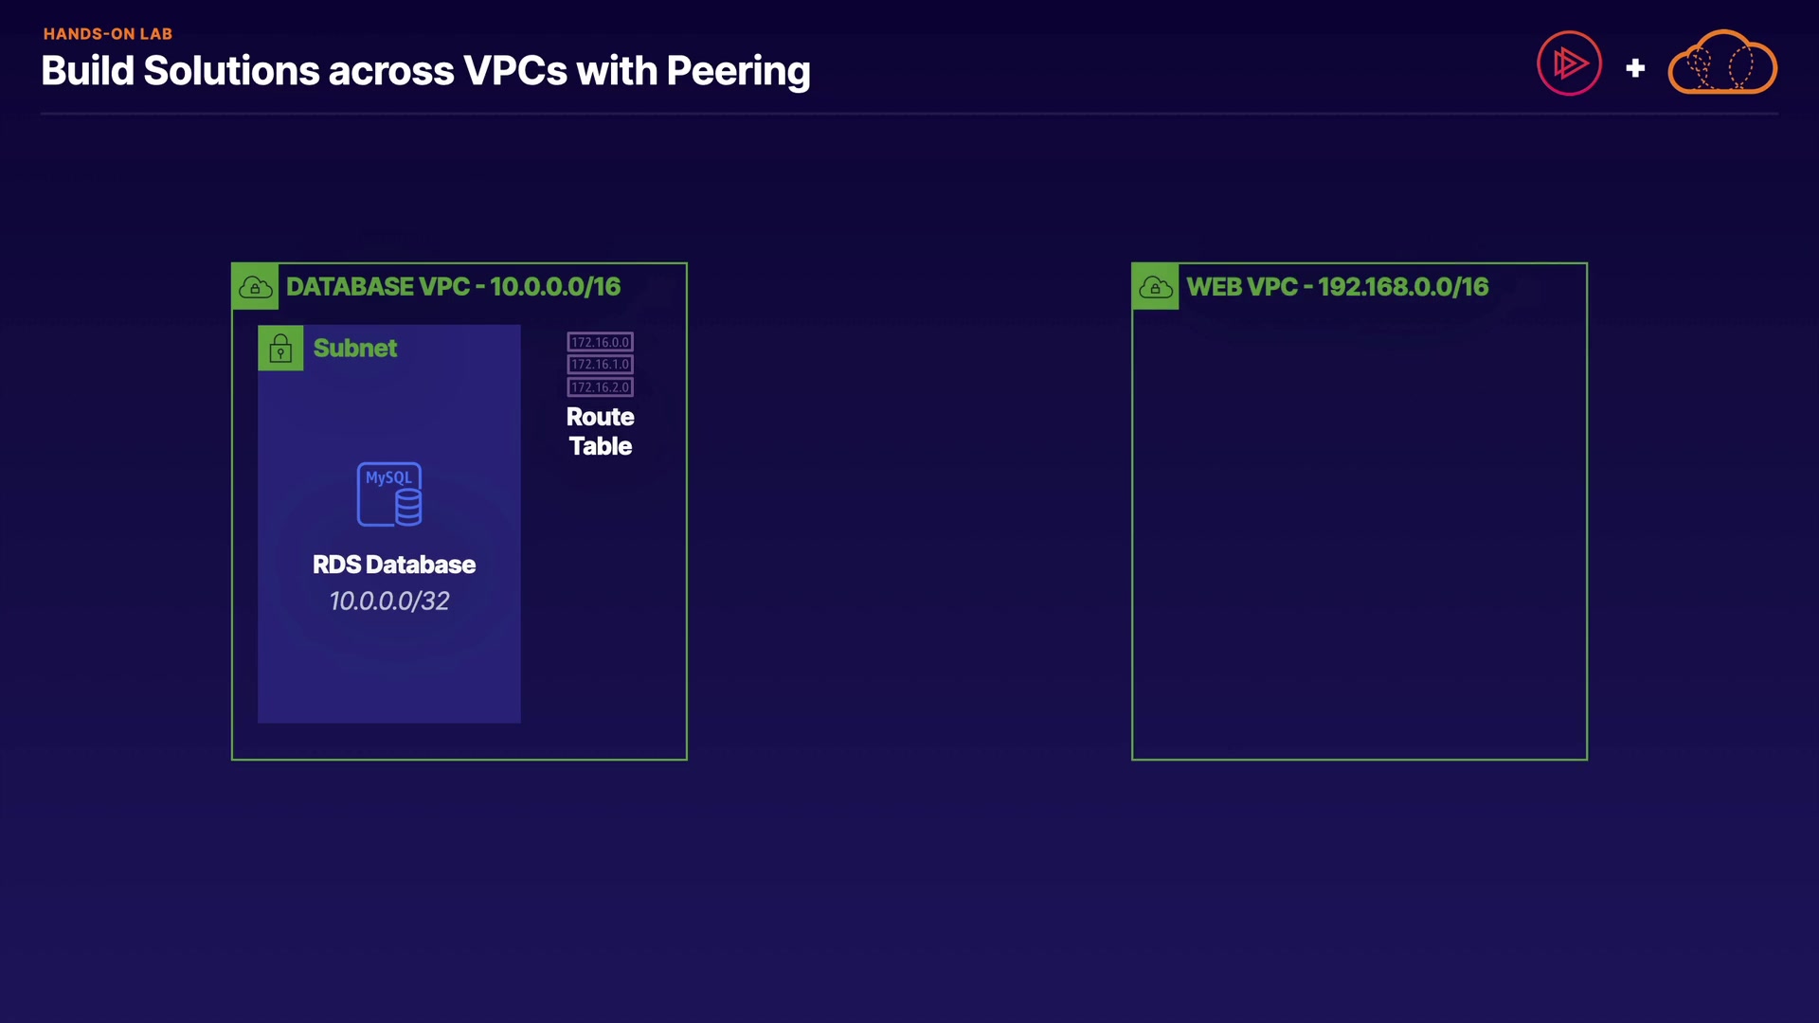
Task: Click the Subnet padlock icon
Action: tap(280, 349)
